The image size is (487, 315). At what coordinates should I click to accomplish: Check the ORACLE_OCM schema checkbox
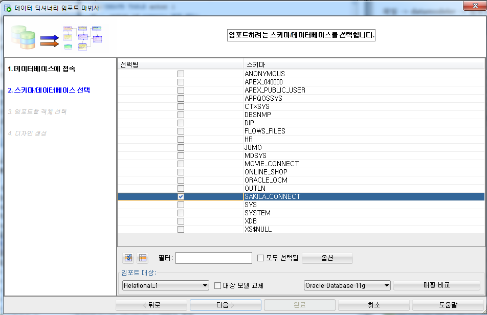point(181,181)
